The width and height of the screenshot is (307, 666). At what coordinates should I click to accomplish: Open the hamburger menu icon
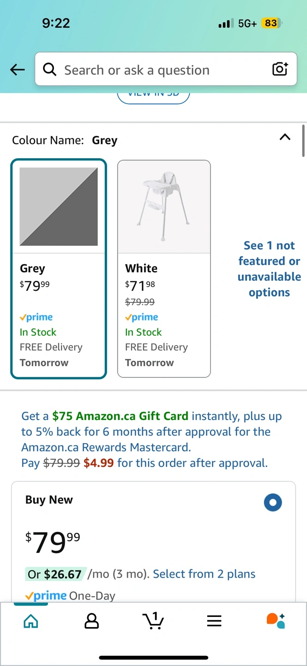click(x=214, y=621)
